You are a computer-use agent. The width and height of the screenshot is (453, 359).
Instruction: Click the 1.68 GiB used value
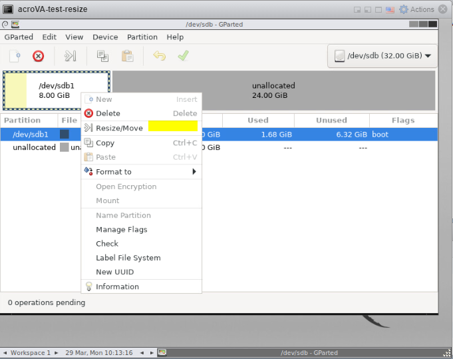click(277, 135)
